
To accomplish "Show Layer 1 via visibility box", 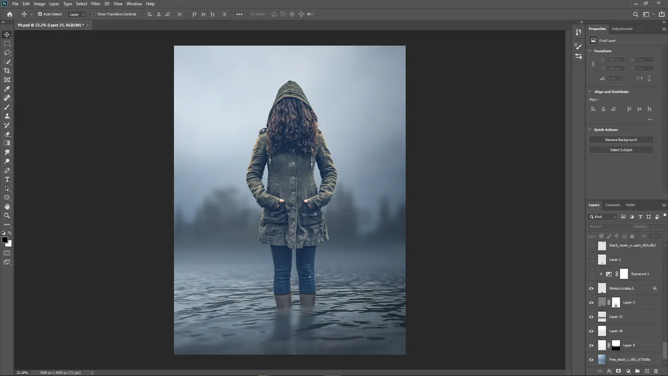I will click(x=591, y=260).
